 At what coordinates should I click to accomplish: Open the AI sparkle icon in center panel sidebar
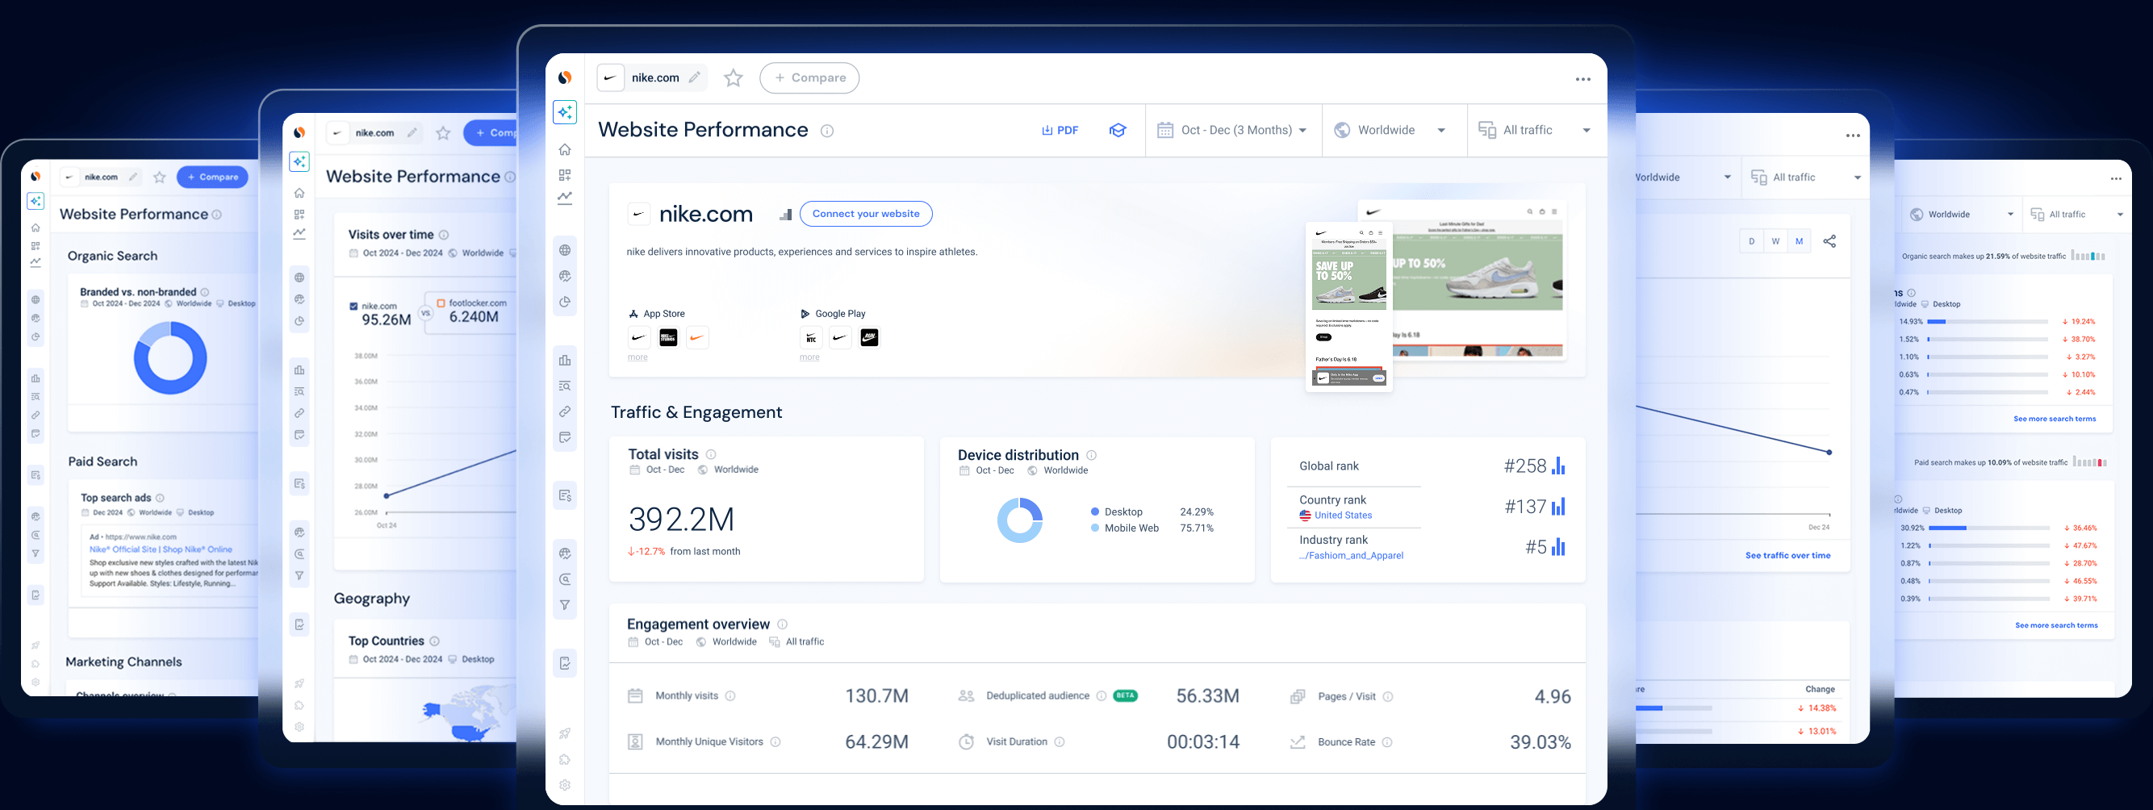click(565, 112)
